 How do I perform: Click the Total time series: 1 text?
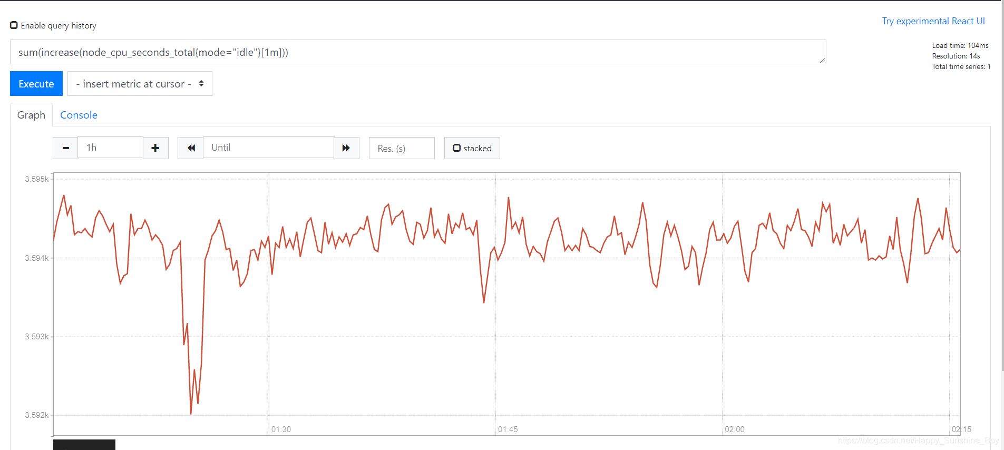click(961, 66)
